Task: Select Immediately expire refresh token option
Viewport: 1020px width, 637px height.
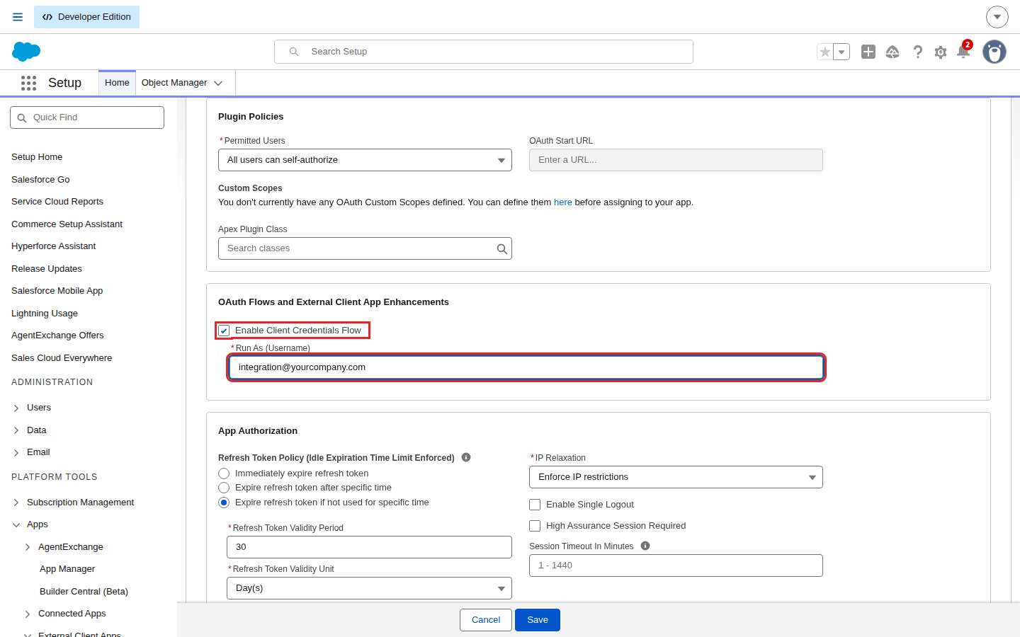Action: pos(224,474)
